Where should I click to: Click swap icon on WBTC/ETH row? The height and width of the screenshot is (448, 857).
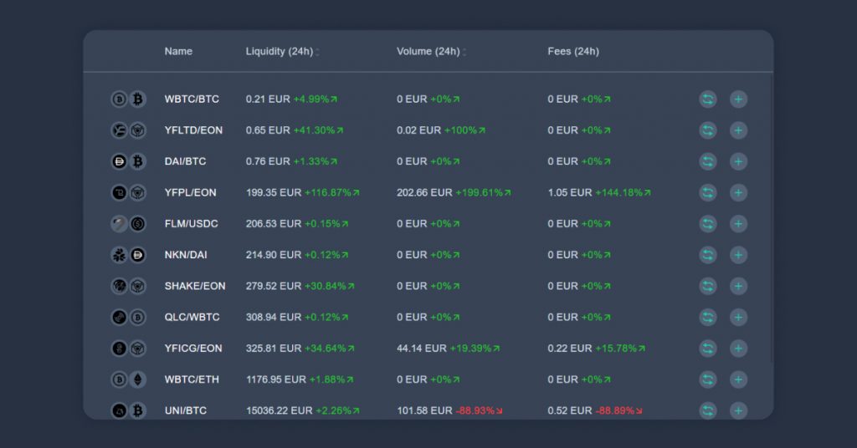(708, 379)
